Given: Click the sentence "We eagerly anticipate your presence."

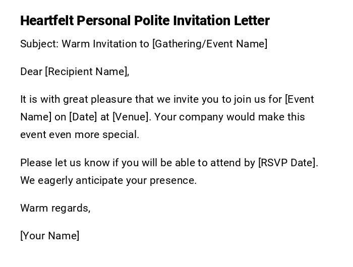Looking at the screenshot, I should tap(108, 180).
